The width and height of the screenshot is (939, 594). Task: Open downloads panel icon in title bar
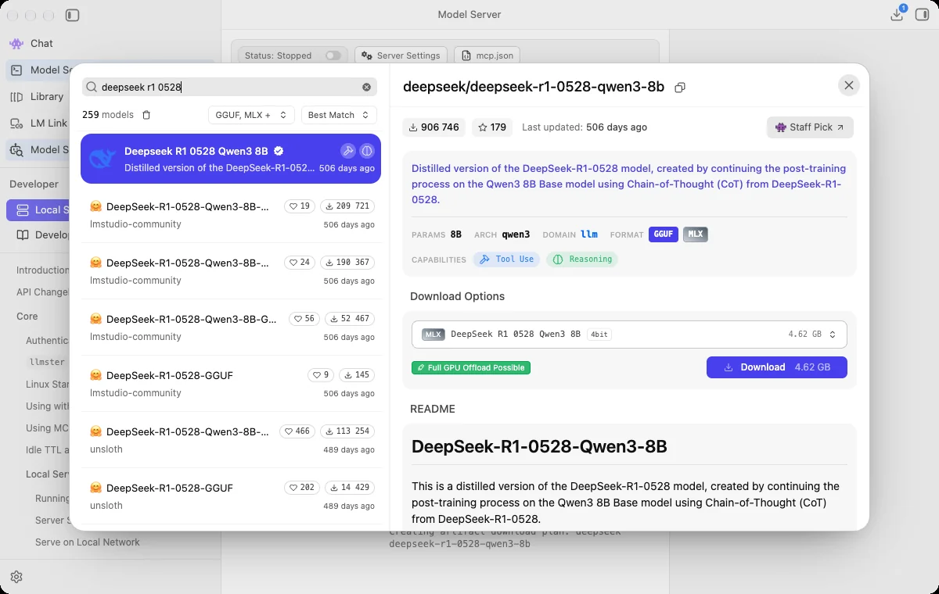click(898, 14)
